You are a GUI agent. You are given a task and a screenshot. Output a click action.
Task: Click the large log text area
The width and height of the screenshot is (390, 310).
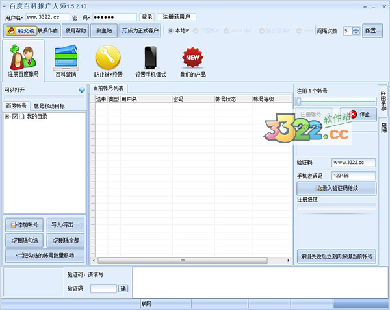coord(261,282)
